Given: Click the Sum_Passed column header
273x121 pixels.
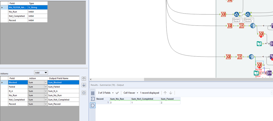Looking at the screenshot, I should (x=170, y=99).
